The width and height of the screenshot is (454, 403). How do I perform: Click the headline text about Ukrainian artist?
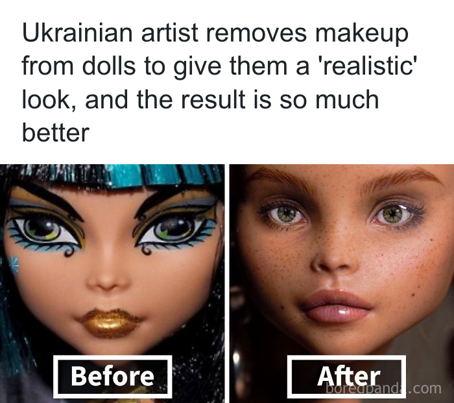coord(220,82)
